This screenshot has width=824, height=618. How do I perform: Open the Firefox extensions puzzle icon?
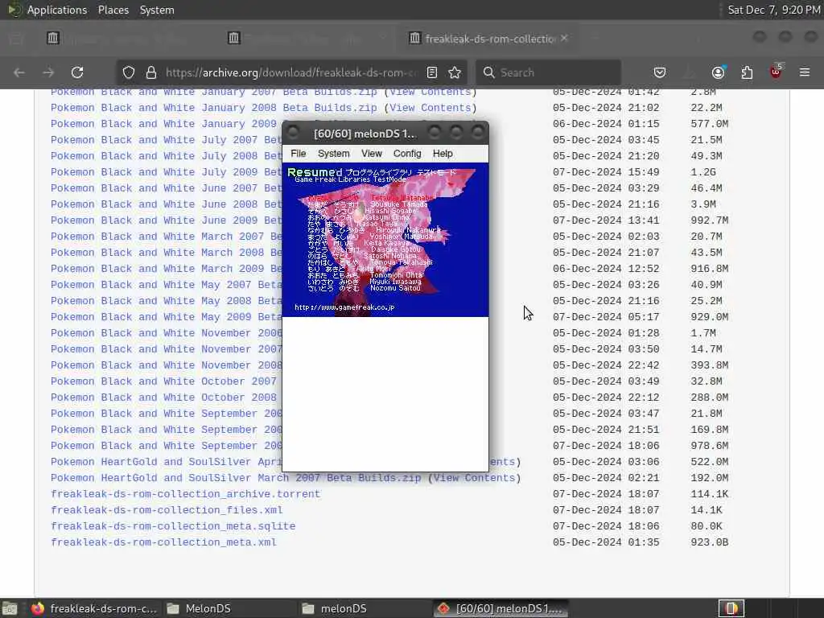(x=747, y=72)
